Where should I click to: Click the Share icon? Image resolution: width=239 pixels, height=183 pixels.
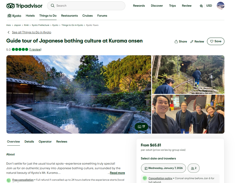[x=176, y=41]
